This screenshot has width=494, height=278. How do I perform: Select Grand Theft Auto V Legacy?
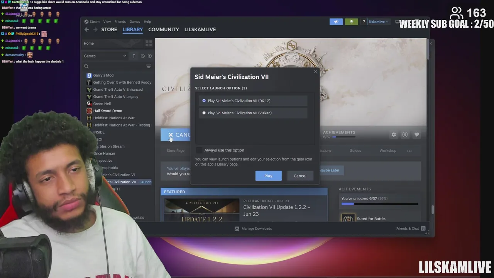click(115, 97)
